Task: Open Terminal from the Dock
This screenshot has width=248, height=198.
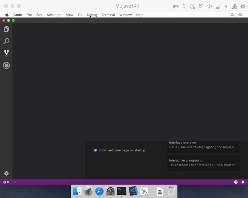Action: [122, 191]
